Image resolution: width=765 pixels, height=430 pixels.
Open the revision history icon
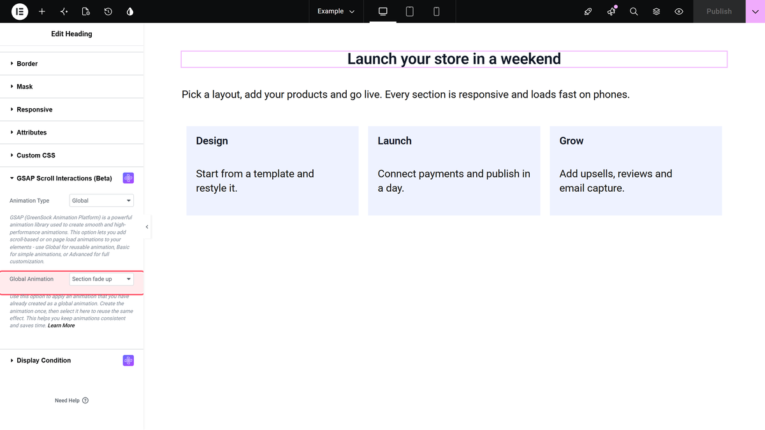click(x=108, y=11)
